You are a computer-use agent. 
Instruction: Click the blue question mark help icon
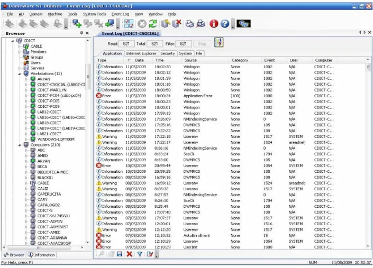point(224,24)
